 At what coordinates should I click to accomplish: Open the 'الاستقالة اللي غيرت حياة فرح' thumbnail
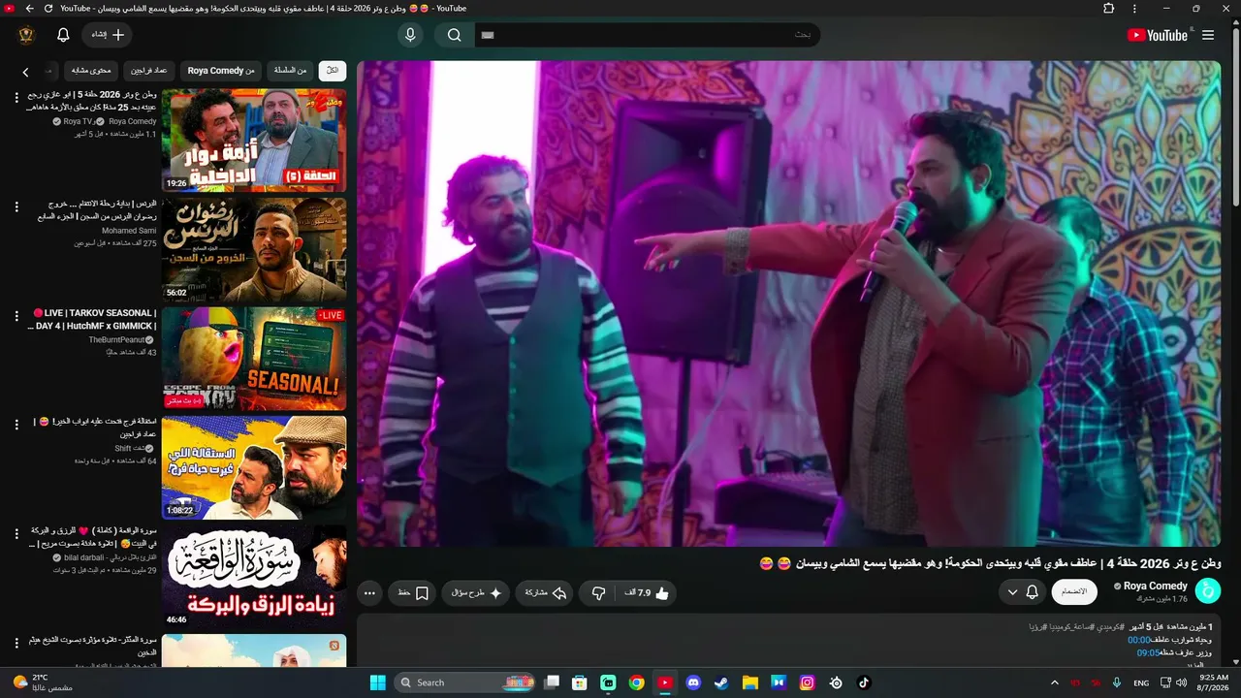[254, 468]
